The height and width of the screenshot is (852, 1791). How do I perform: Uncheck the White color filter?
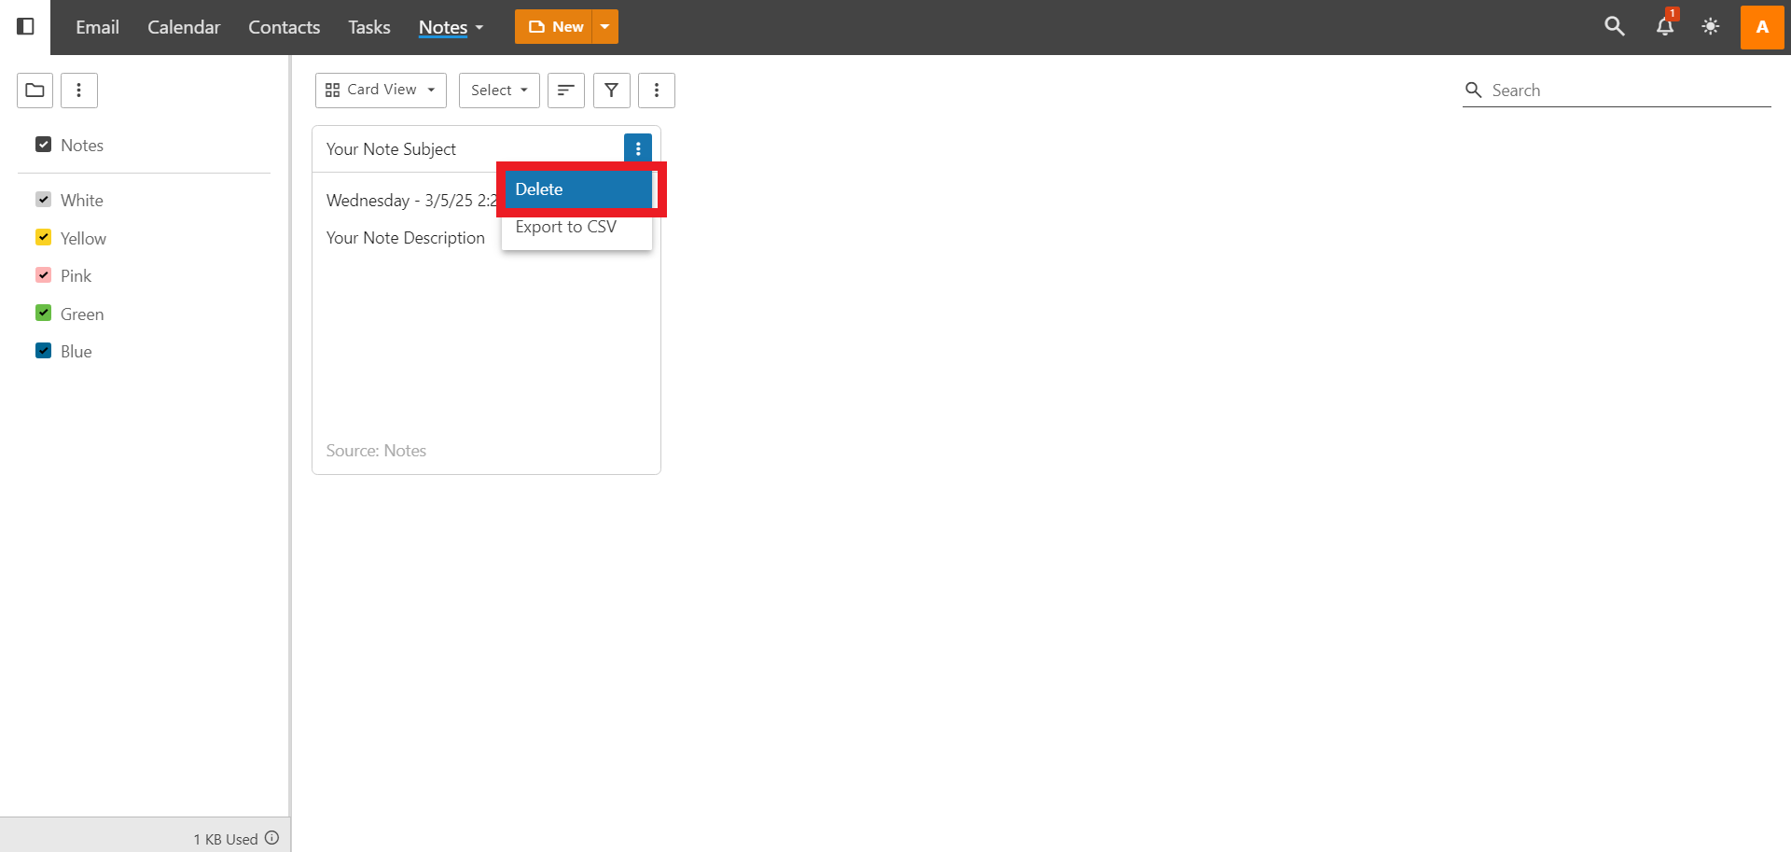[43, 200]
